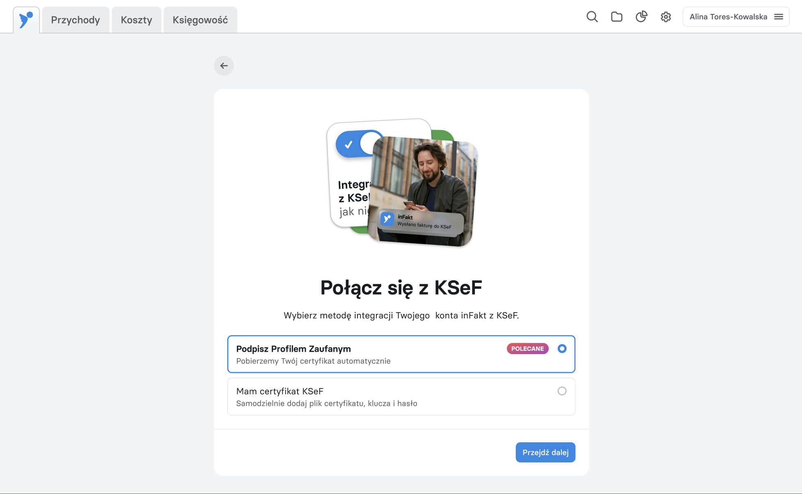This screenshot has height=494, width=802.
Task: Go back using the left arrow button
Action: click(224, 66)
